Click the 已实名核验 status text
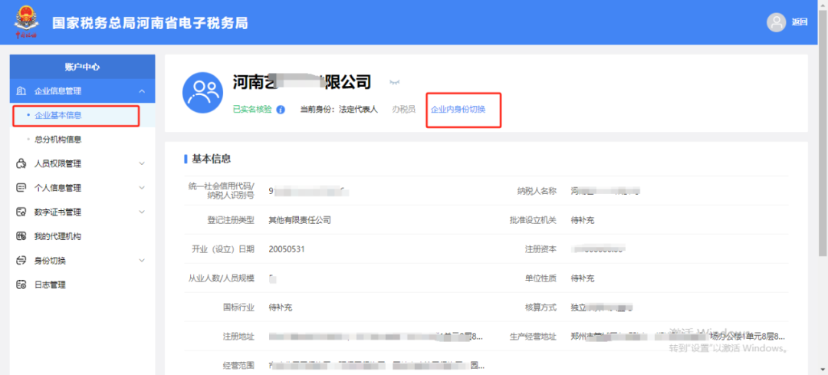Viewport: 828px width, 375px height. click(252, 110)
